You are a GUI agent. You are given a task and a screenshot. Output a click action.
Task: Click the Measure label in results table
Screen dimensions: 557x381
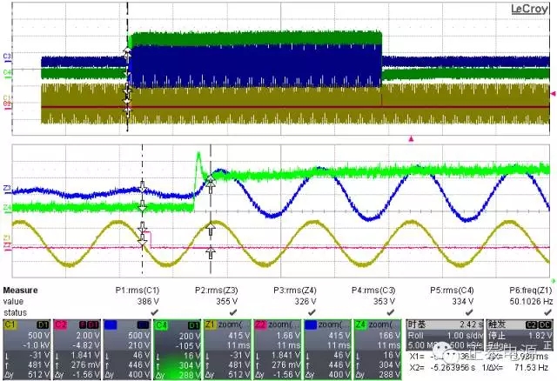19,291
